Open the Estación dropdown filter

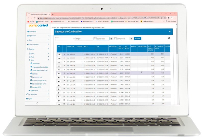[x=65, y=39]
